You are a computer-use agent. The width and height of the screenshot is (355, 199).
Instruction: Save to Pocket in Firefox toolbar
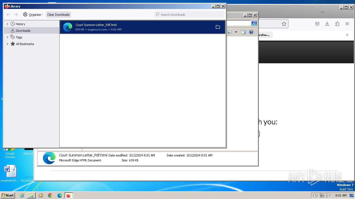[x=317, y=24]
